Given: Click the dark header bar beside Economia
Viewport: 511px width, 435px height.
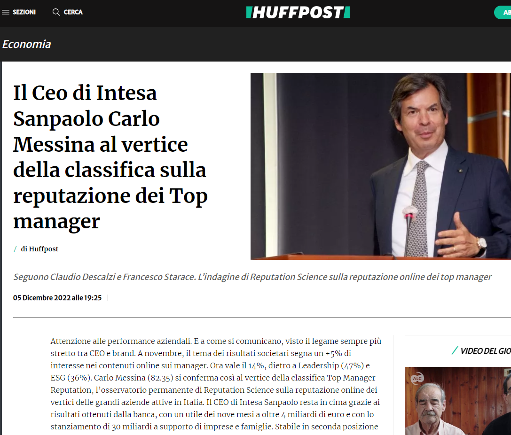Looking at the screenshot, I should tap(280, 44).
